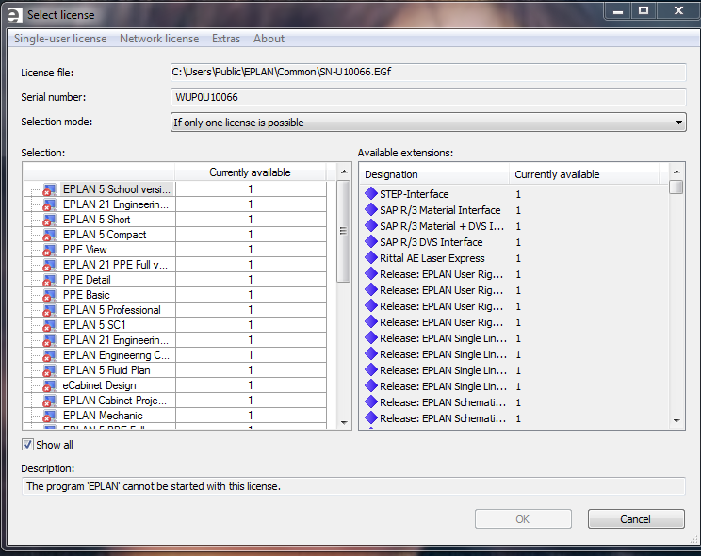Select the PPE View row

(x=174, y=250)
